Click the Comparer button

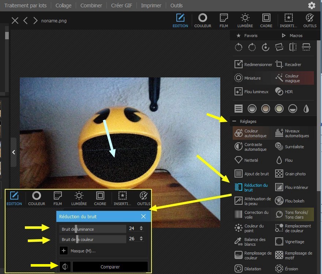(110, 267)
